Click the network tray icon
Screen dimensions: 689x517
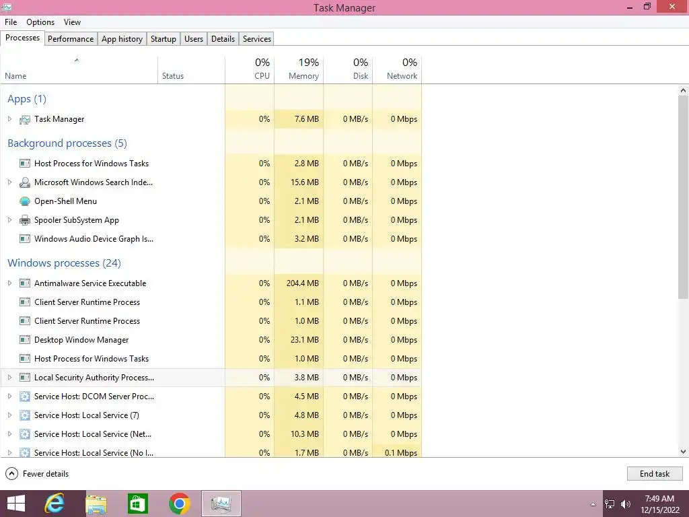610,504
